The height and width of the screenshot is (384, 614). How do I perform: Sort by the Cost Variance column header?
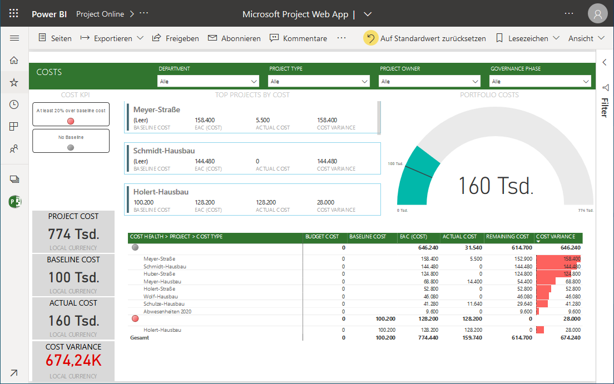(555, 236)
